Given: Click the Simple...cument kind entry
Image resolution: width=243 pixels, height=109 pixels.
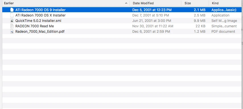Looking at the screenshot, I should [224, 26].
